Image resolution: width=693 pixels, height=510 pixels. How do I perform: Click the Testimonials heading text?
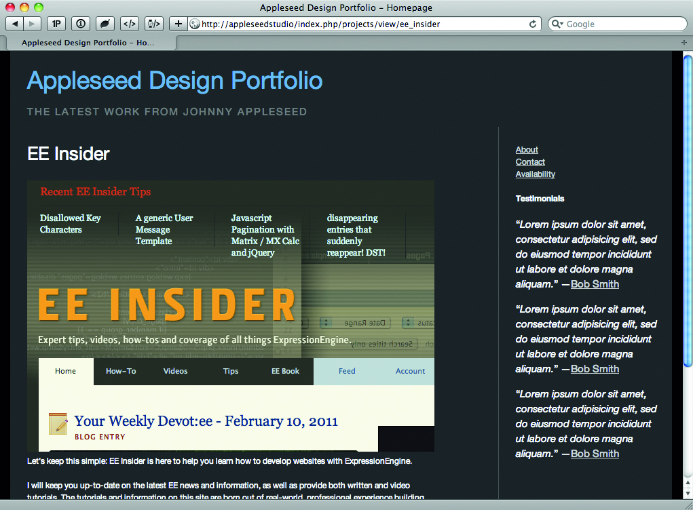pos(540,198)
